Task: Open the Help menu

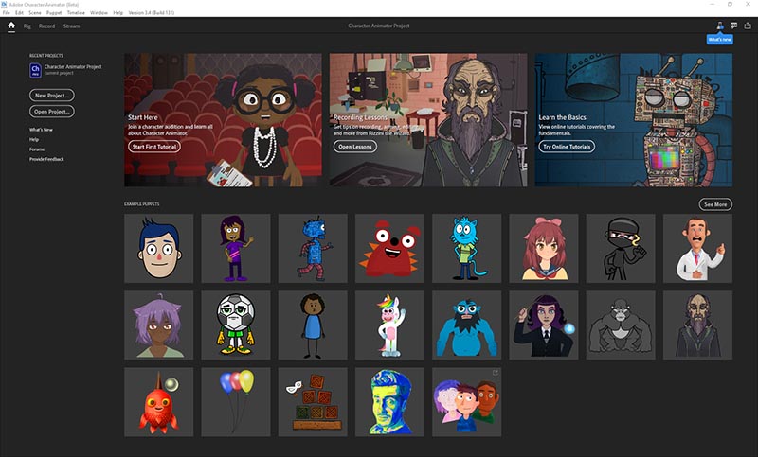Action: 117,13
